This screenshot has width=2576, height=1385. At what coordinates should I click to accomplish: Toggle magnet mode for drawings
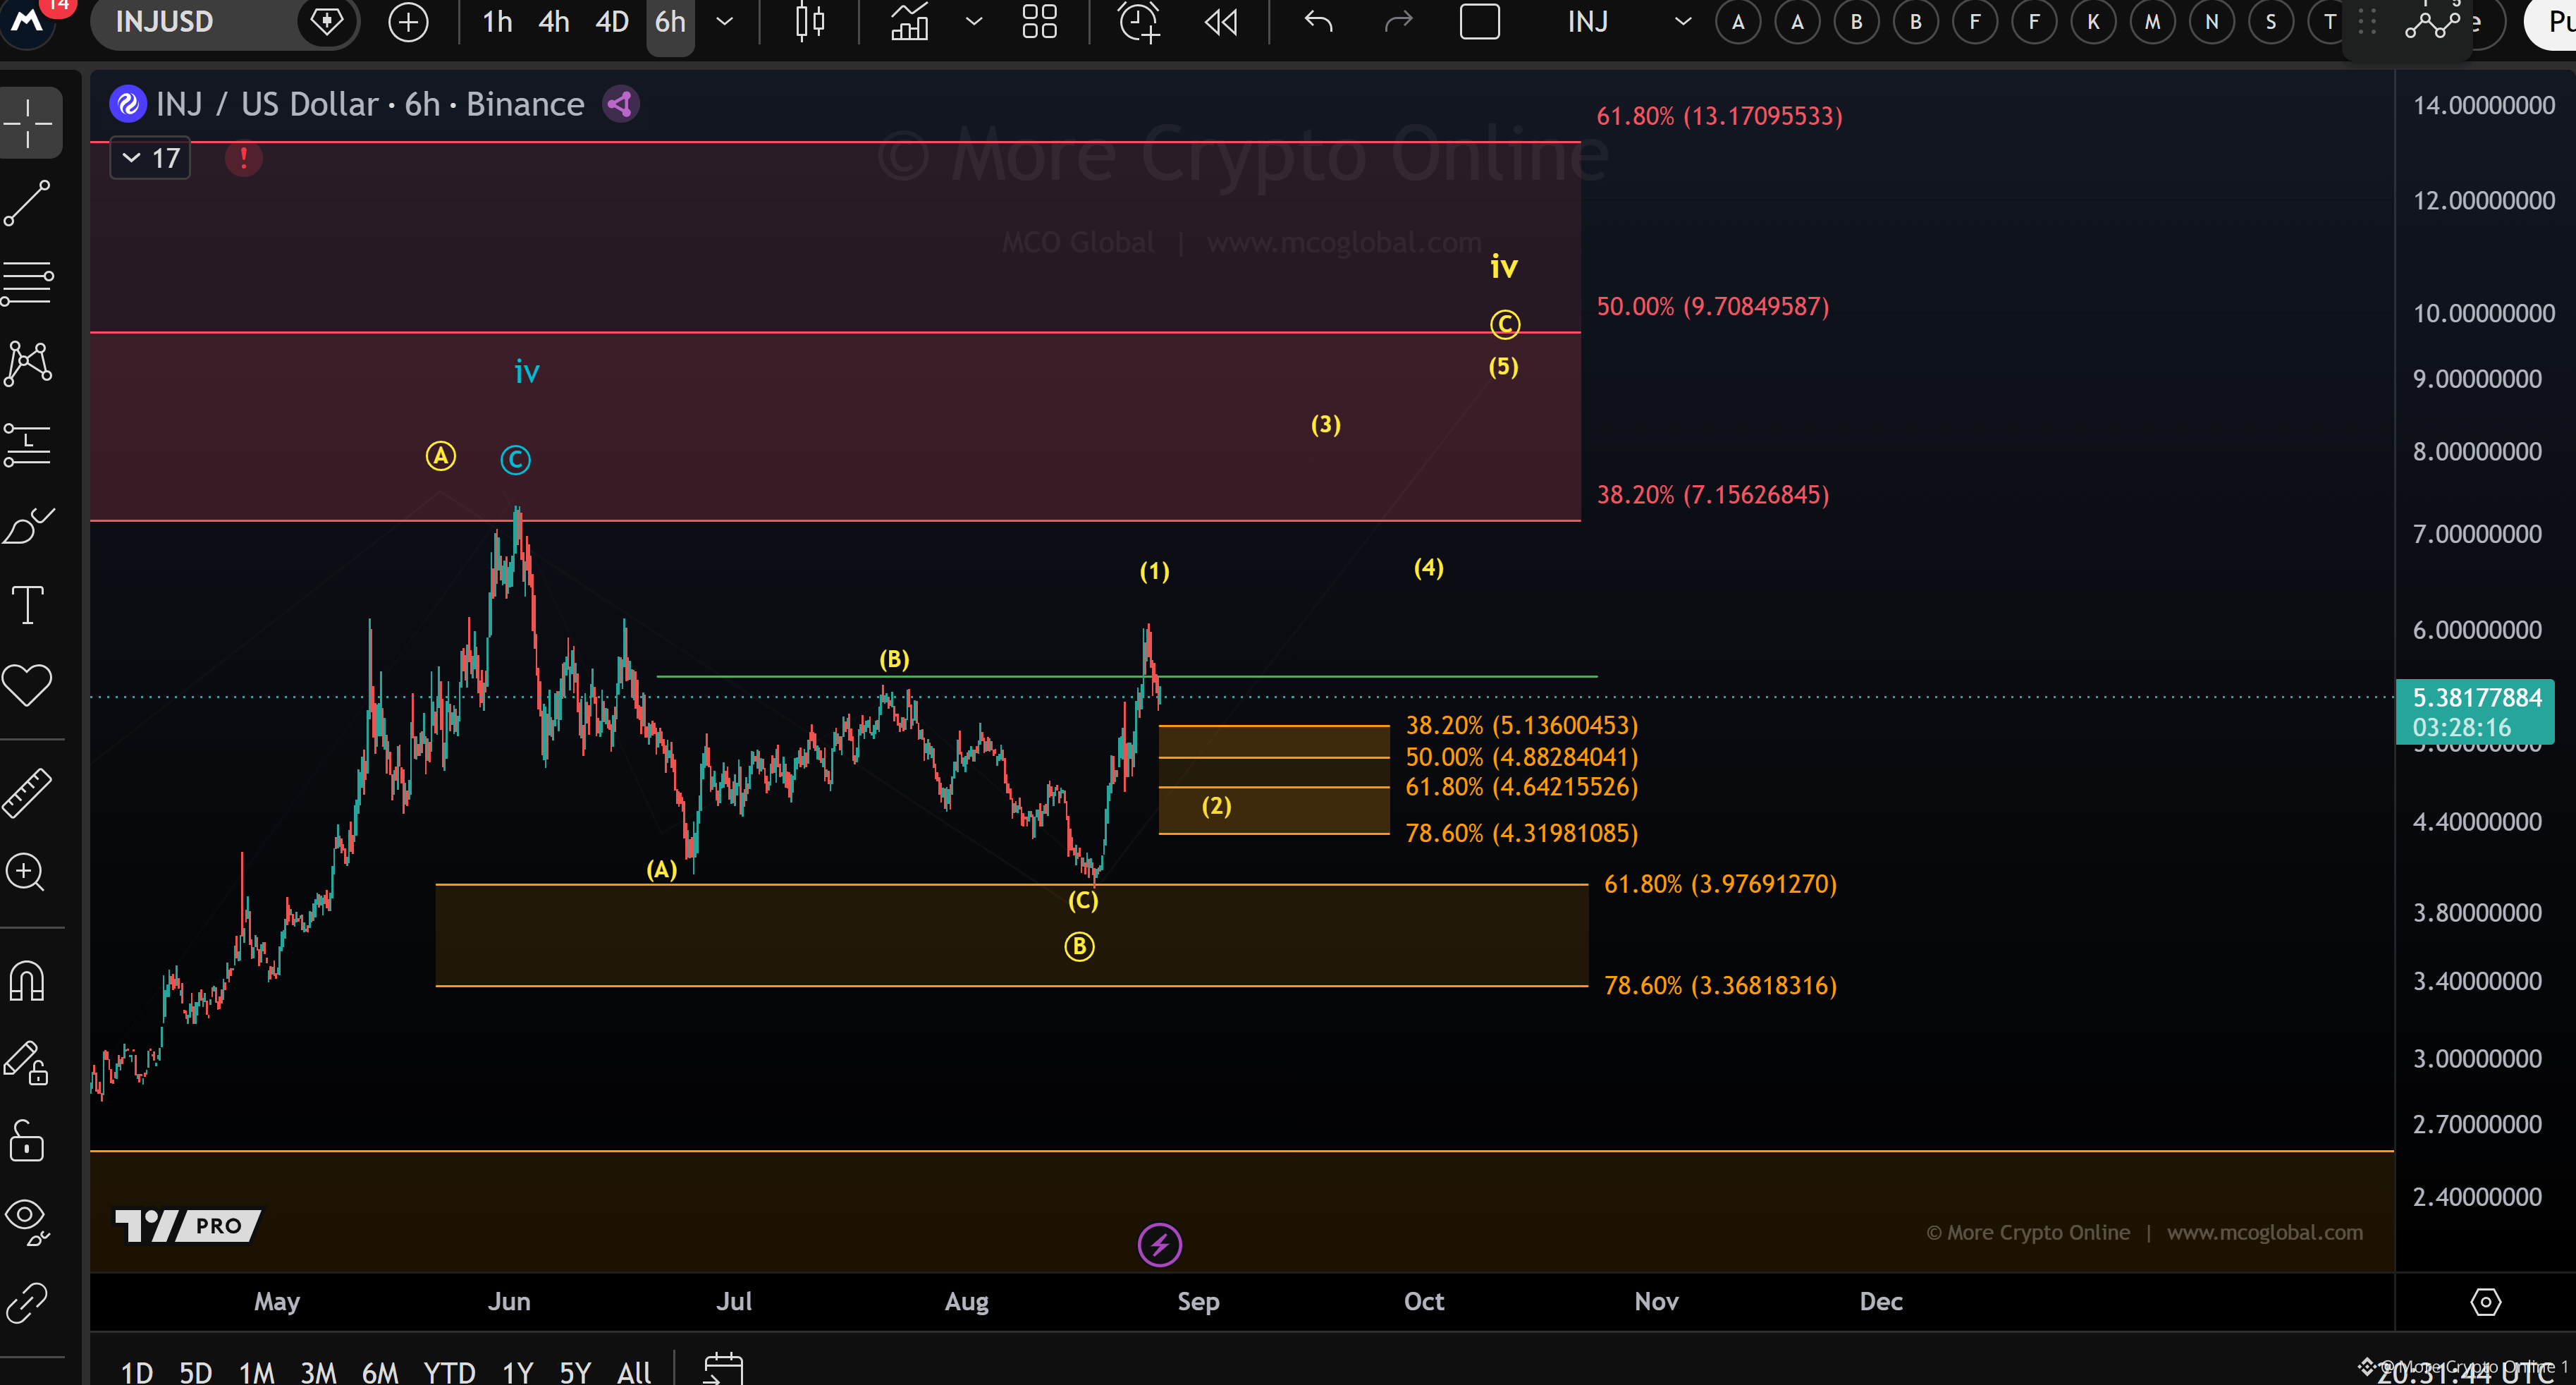(28, 981)
